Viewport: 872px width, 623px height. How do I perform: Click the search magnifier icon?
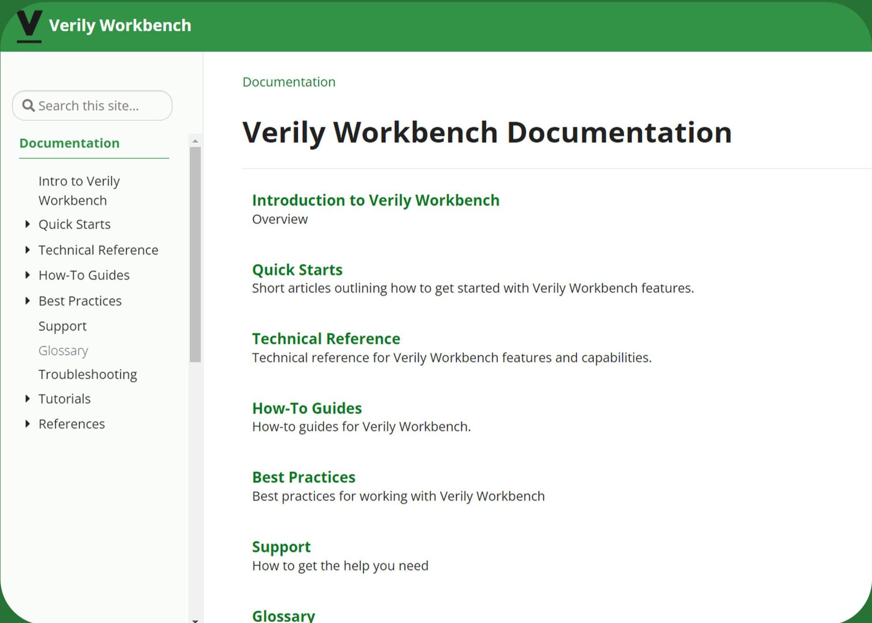(x=28, y=106)
